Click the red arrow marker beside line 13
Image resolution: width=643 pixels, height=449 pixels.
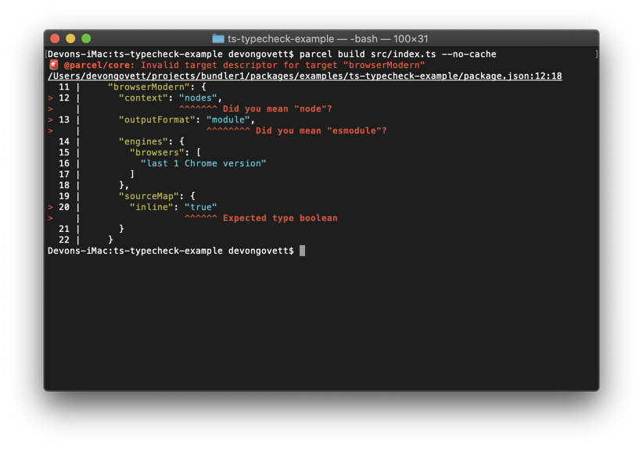click(50, 119)
